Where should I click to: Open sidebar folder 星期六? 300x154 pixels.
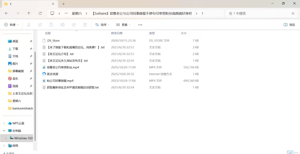click(x=16, y=101)
